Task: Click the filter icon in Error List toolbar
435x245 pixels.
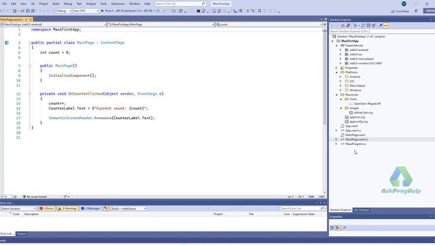Action: (106, 208)
